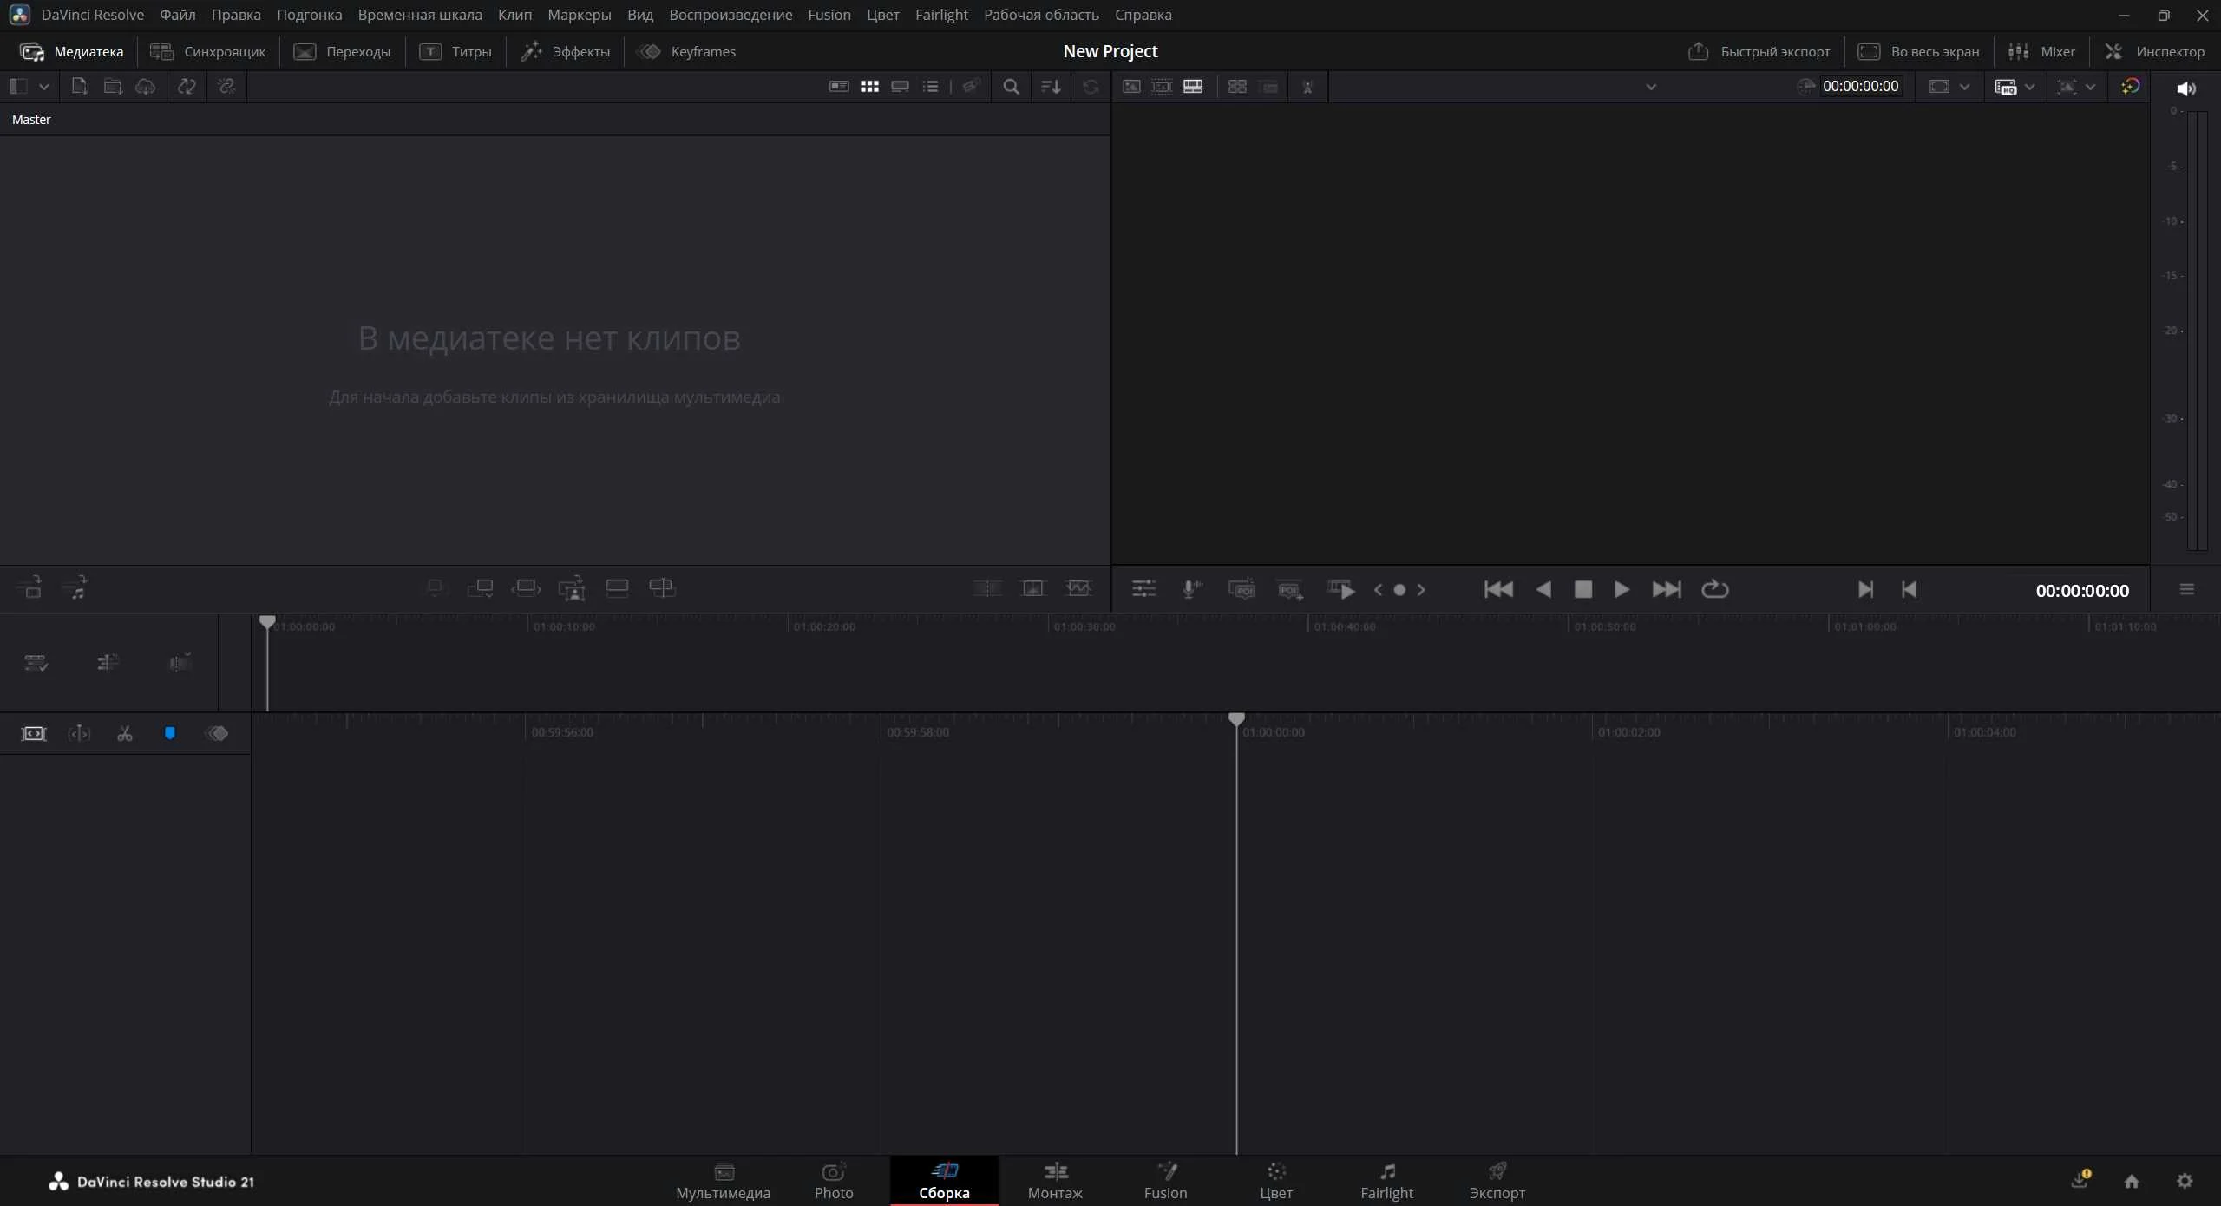Click the stop playback button
This screenshot has width=2221, height=1206.
(1582, 589)
